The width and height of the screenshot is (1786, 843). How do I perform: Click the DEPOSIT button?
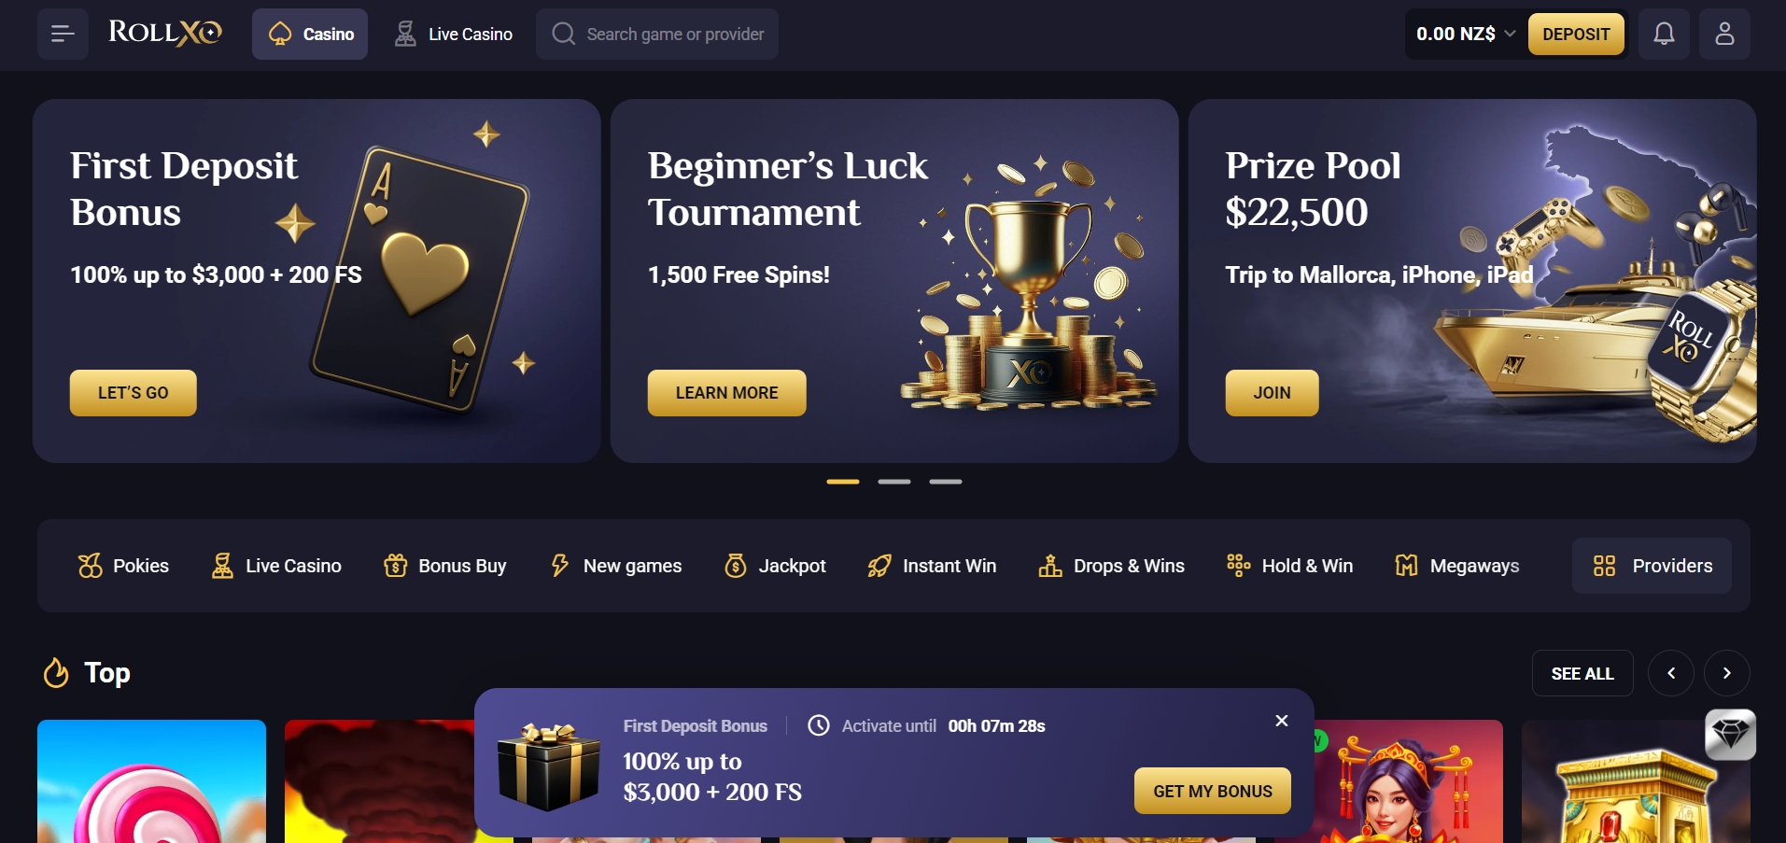pos(1576,35)
